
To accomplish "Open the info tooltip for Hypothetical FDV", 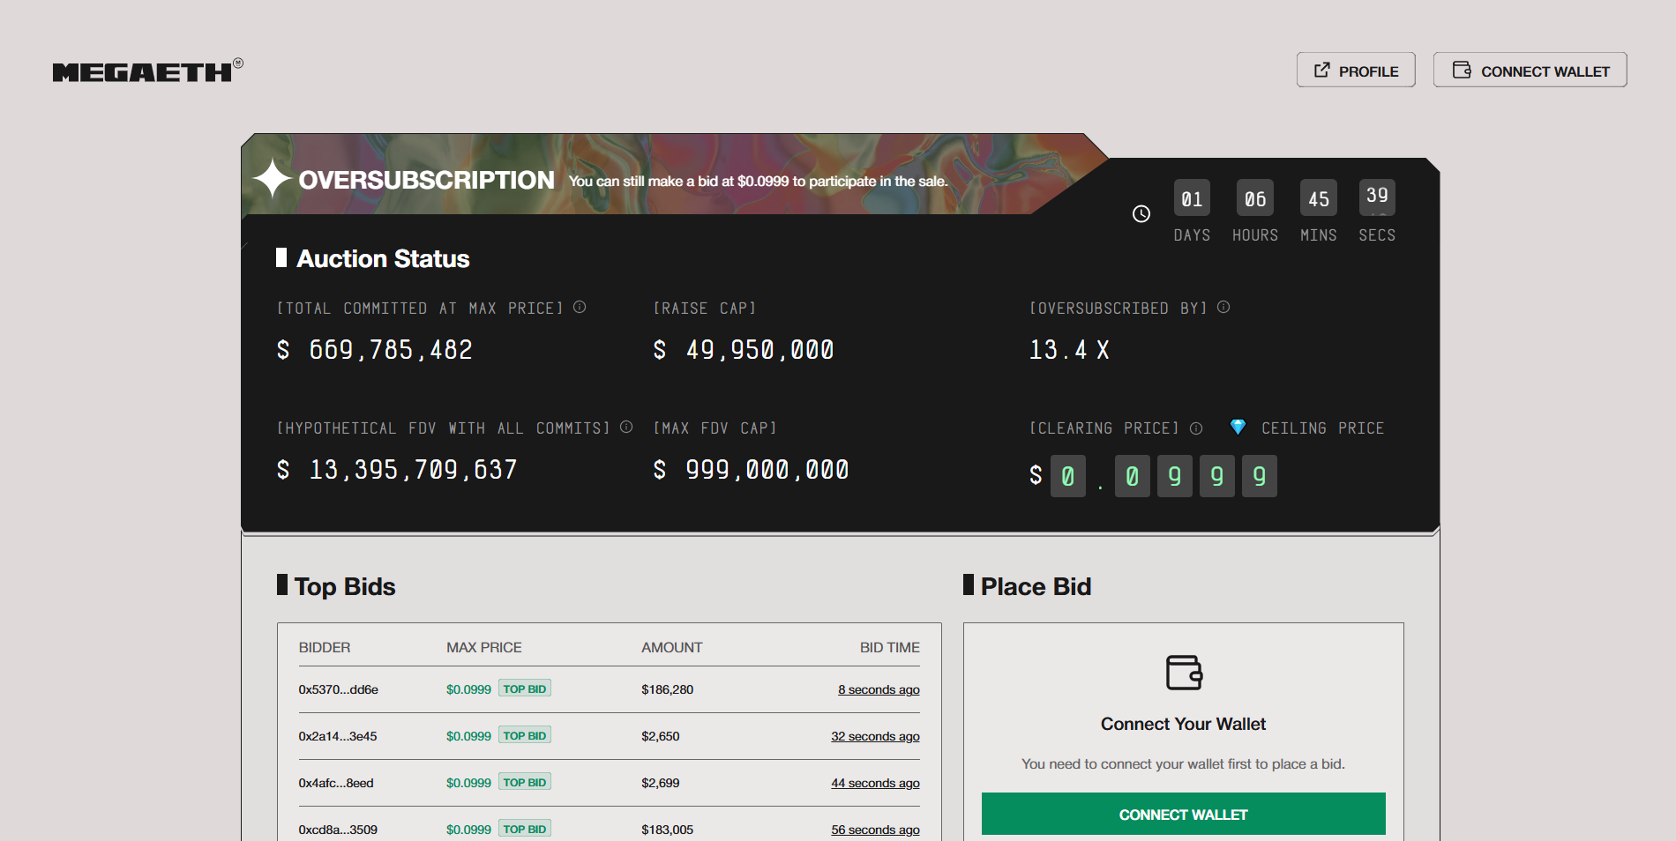I will [x=626, y=427].
